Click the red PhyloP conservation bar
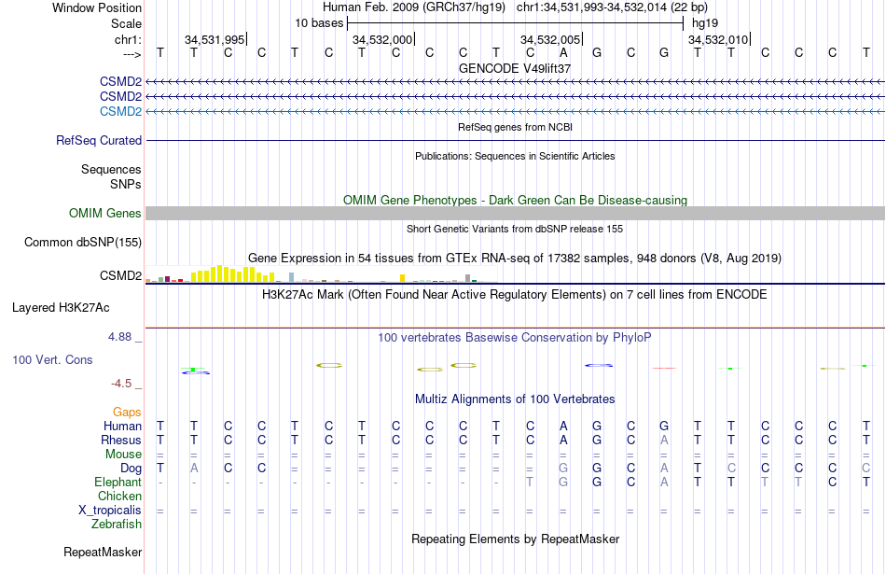Screen dimensions: 886x574 tap(664, 368)
